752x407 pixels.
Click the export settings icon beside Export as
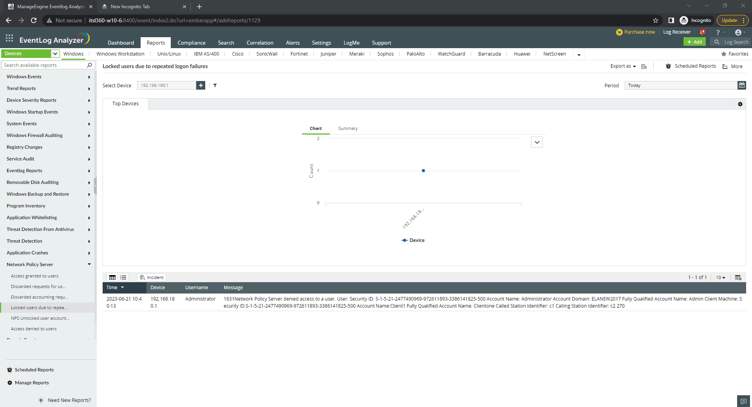(x=644, y=67)
